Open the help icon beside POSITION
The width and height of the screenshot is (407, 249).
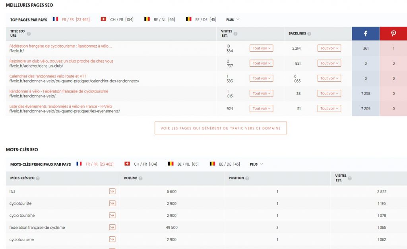tap(247, 178)
